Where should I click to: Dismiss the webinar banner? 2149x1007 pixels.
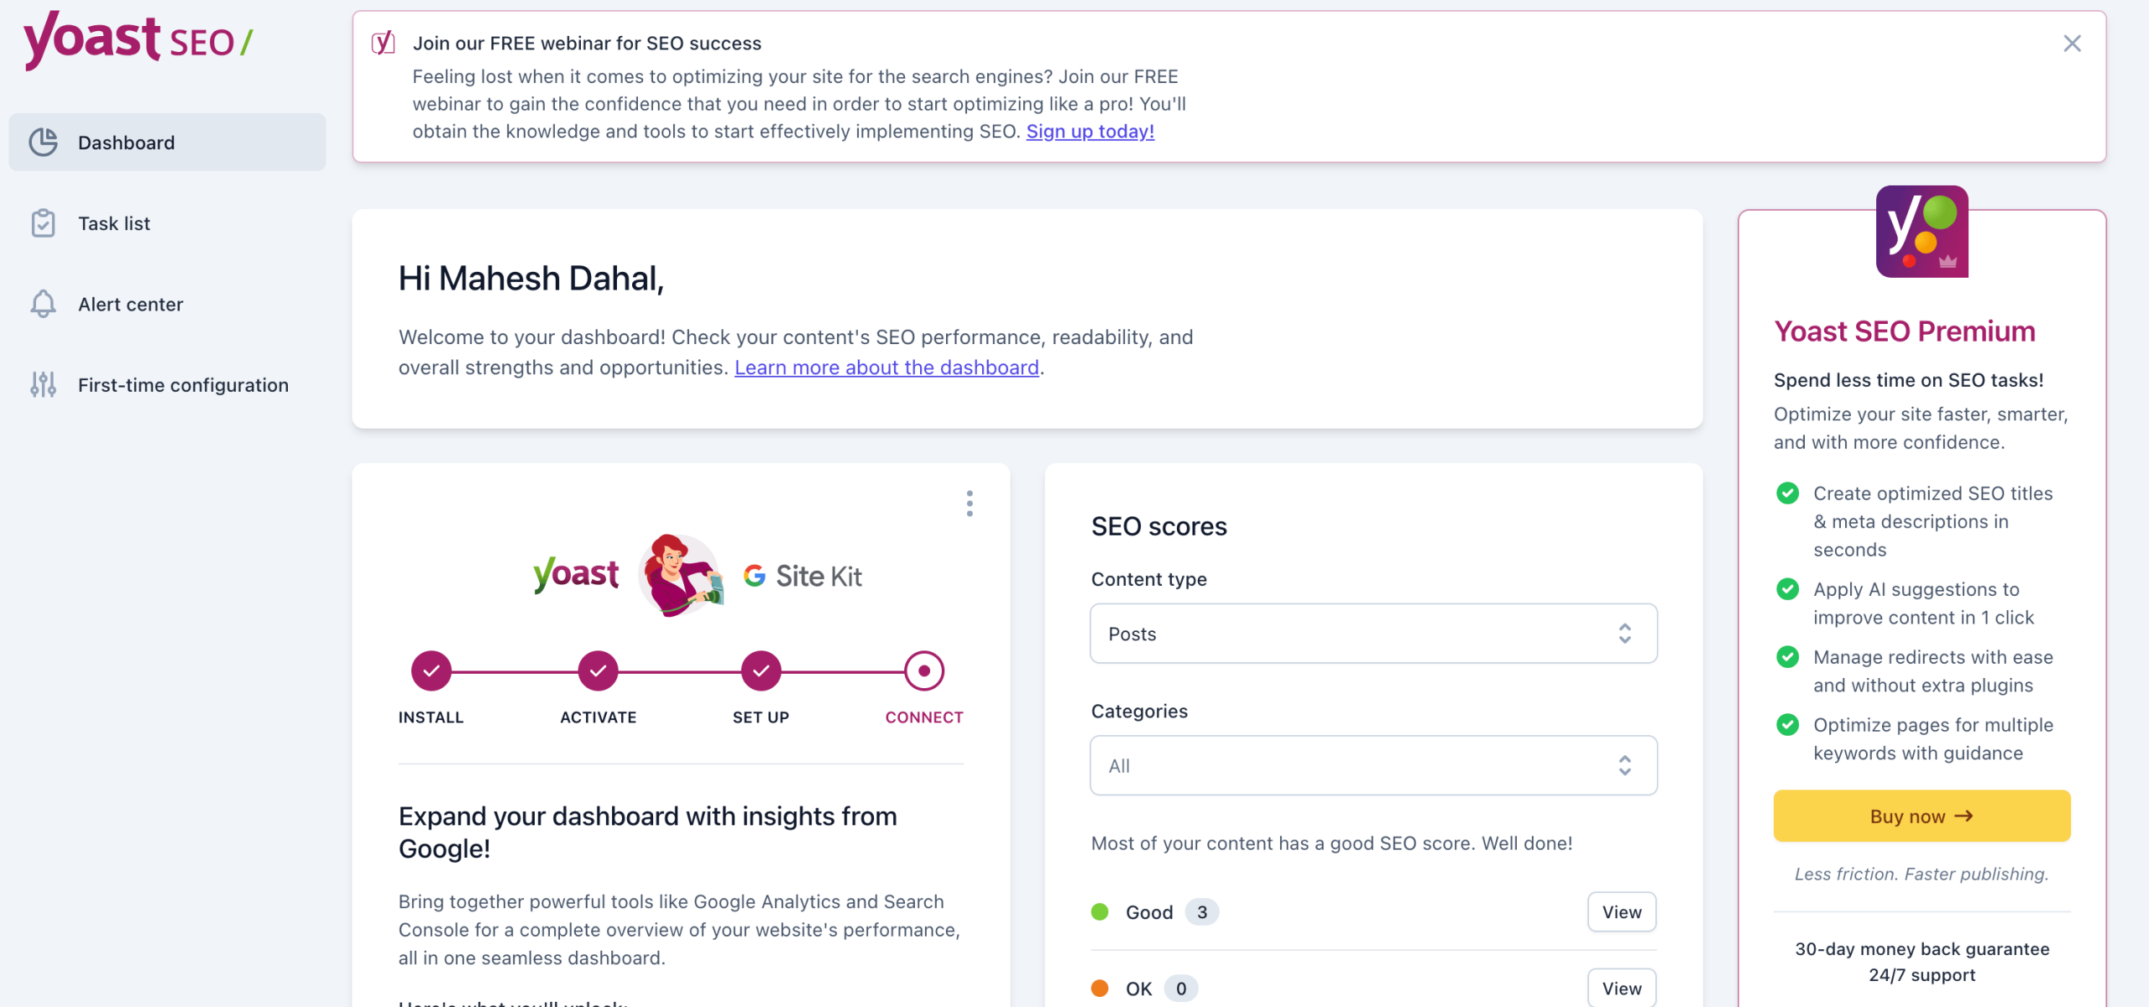point(2073,43)
